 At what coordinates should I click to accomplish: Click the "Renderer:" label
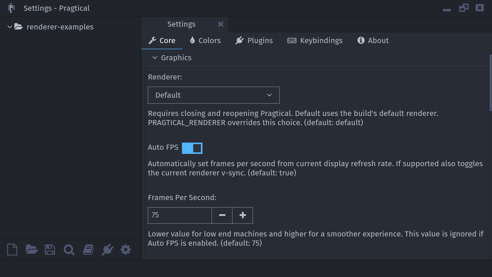point(165,77)
